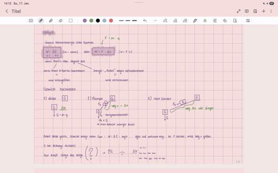Choose the black pen color
Screen dimensions: 278x173
[x=98, y=21]
